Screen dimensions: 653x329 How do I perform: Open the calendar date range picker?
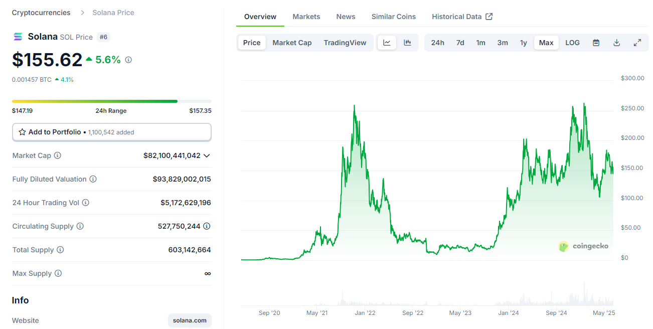[596, 43]
